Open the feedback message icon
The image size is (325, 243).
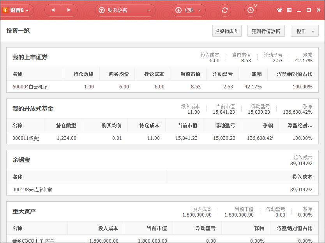tap(289, 10)
